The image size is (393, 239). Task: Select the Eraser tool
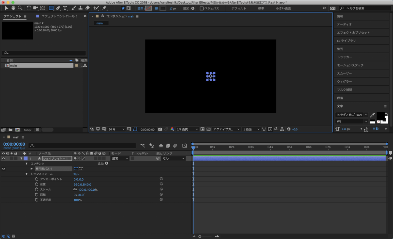[87, 8]
